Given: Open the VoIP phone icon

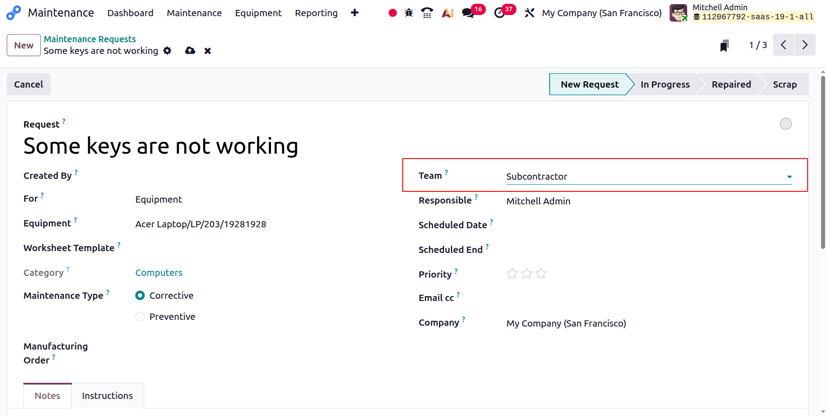Looking at the screenshot, I should click(x=427, y=13).
